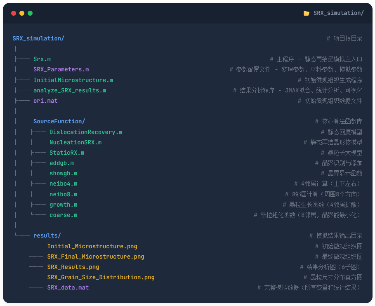Select the SRX_data.mat results file
The width and height of the screenshot is (375, 306).
click(68, 287)
